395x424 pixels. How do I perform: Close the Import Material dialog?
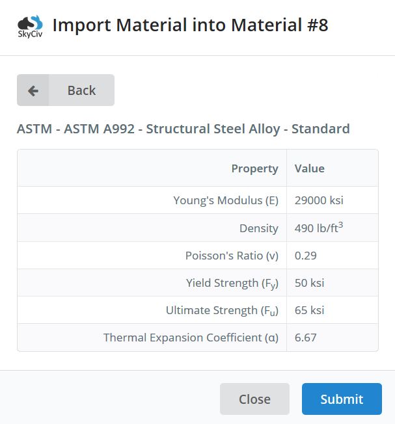254,399
